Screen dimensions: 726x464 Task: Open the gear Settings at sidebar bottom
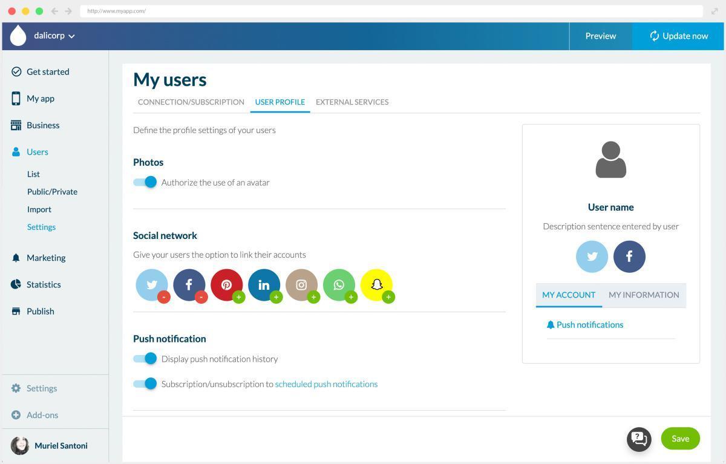tap(34, 388)
